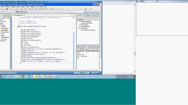Open Internet Explorer from taskbar
Image resolution: width=188 pixels, height=105 pixels.
4,76
